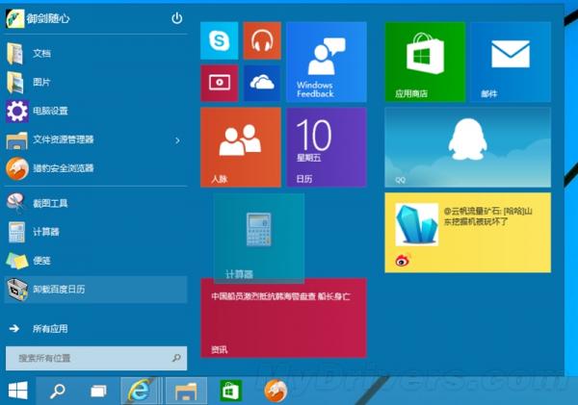This screenshot has width=578, height=405.
Task: Expand the 文件资源管理器 submenu arrow
Action: 177,140
